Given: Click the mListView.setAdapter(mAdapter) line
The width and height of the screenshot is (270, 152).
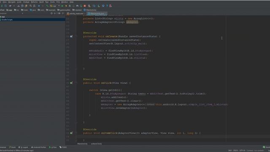Looking at the screenshot, I should pyautogui.click(x=124, y=108).
